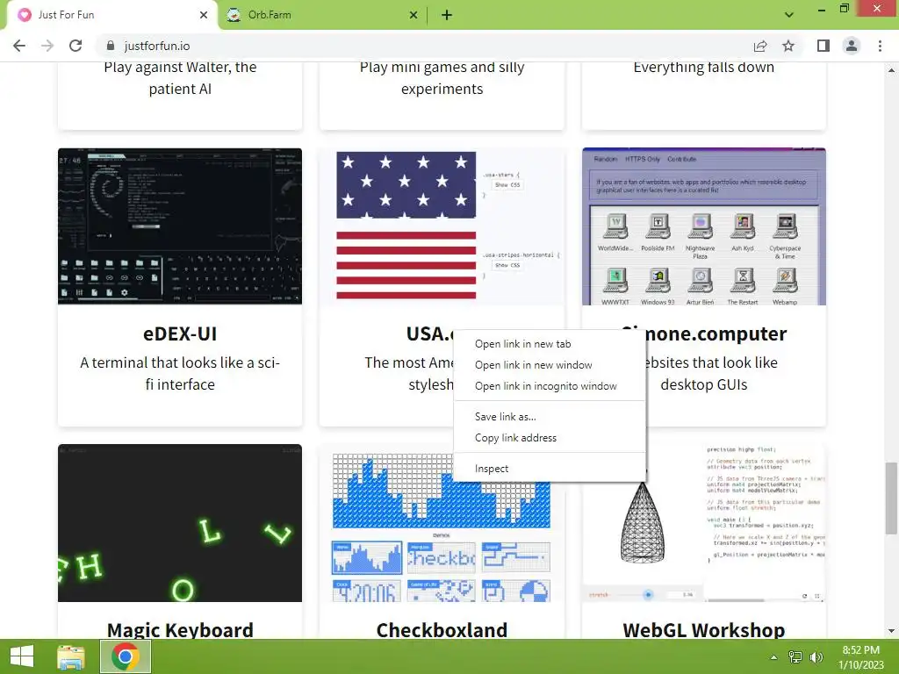The width and height of the screenshot is (899, 674).
Task: Open the browser side panel
Action: (823, 46)
